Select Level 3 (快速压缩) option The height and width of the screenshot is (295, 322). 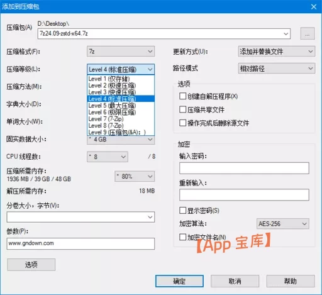(x=121, y=92)
